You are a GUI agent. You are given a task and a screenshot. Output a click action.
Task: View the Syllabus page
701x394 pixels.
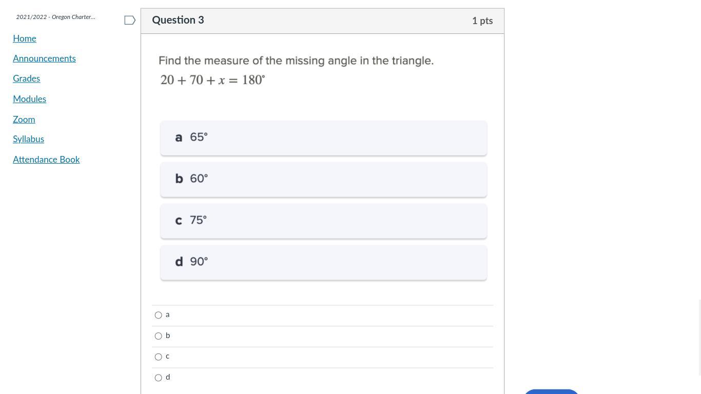28,139
